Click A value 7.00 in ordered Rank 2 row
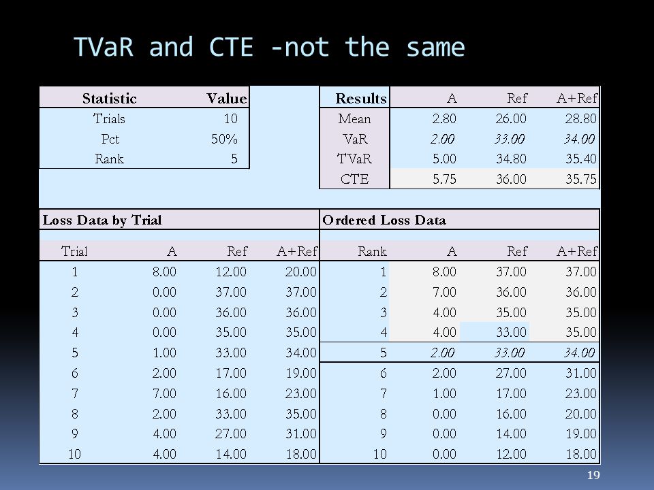The width and height of the screenshot is (654, 490). pos(443,292)
